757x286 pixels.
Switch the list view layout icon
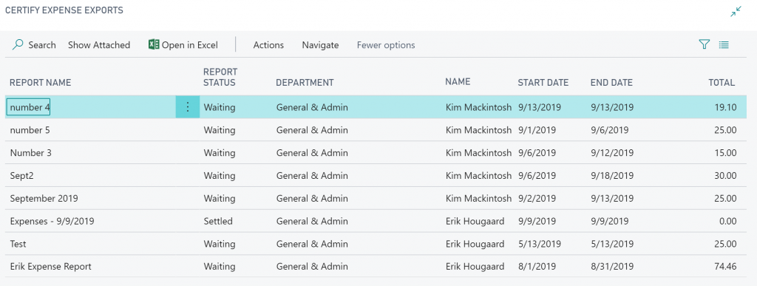coord(724,45)
